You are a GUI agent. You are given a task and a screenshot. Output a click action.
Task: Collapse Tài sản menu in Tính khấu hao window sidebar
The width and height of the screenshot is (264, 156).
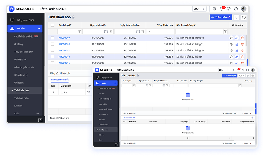click(x=39, y=28)
